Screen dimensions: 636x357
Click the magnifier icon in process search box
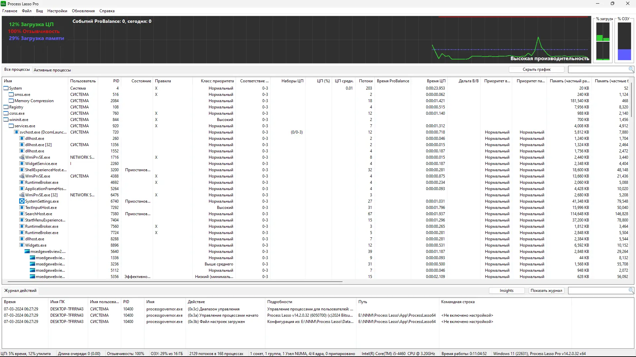[x=631, y=69]
